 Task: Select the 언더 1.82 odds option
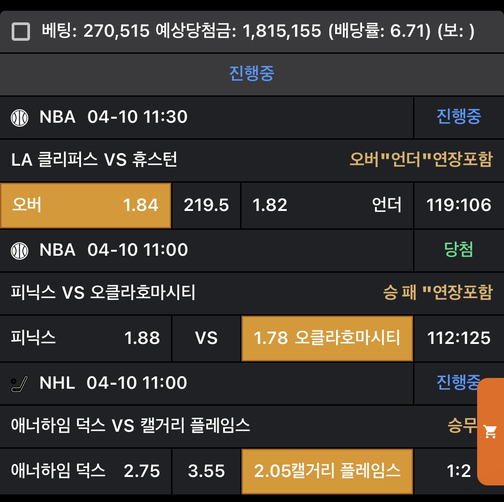click(x=327, y=205)
